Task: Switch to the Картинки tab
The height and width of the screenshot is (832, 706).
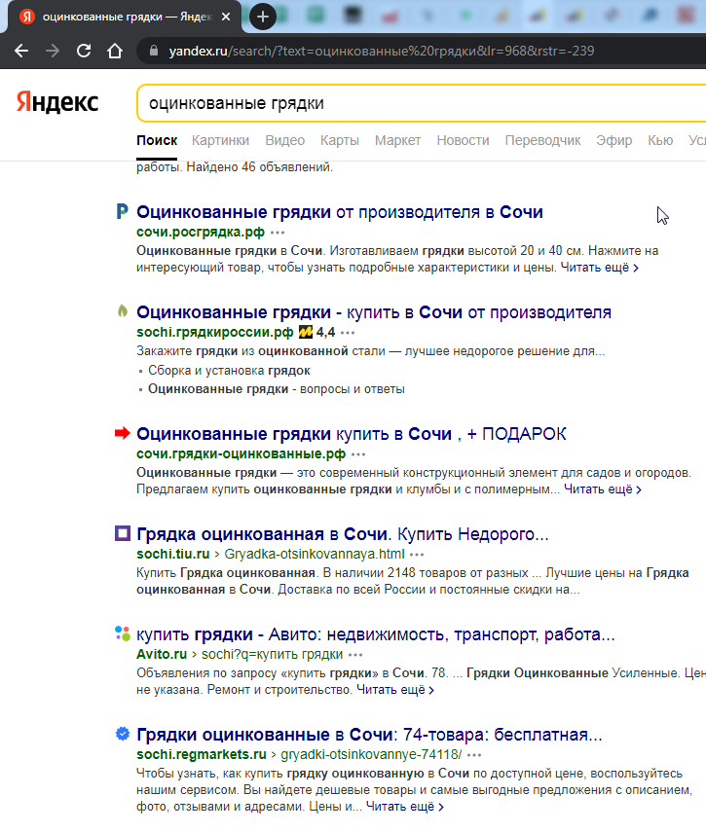Action: (220, 140)
